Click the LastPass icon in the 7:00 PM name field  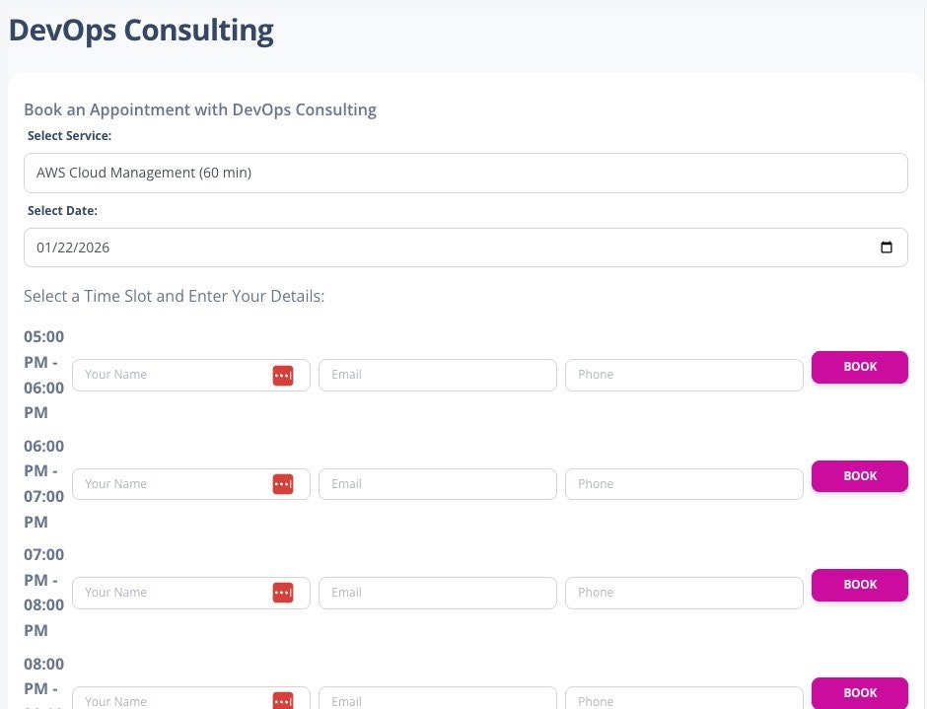(x=283, y=592)
